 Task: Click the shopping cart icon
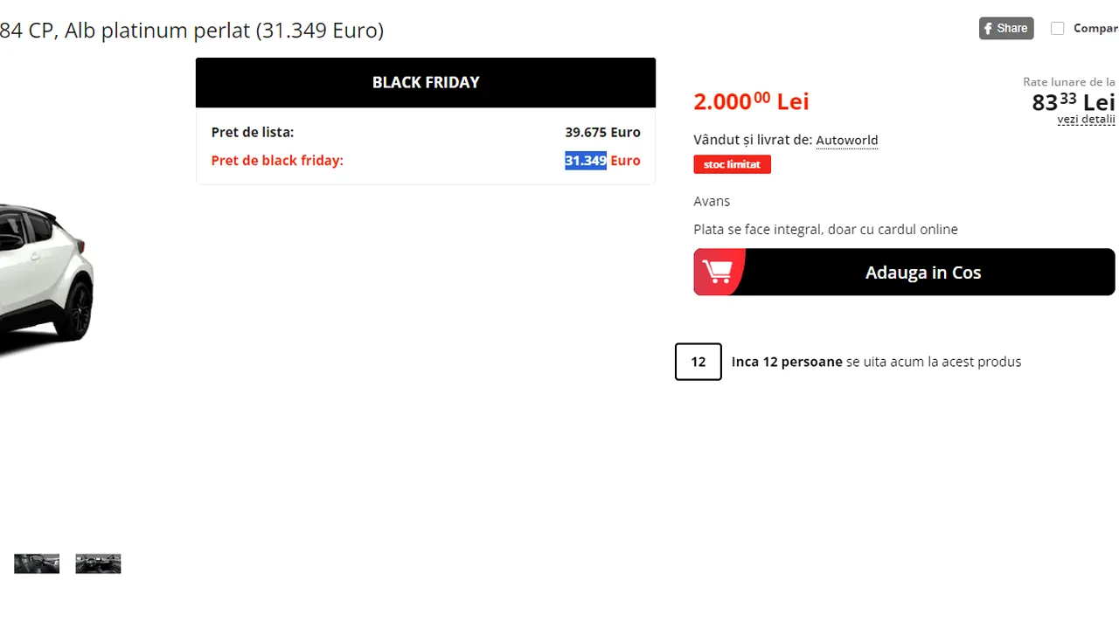click(718, 272)
